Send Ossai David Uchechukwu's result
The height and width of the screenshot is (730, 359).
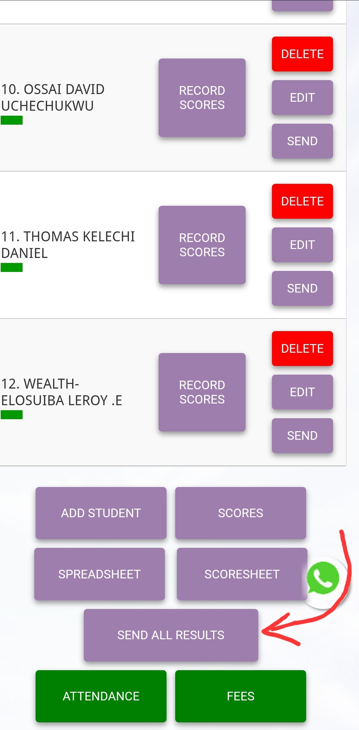pos(302,141)
